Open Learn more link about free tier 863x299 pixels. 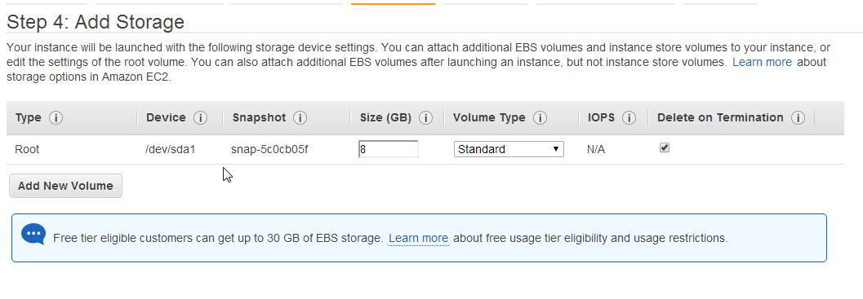tap(418, 238)
